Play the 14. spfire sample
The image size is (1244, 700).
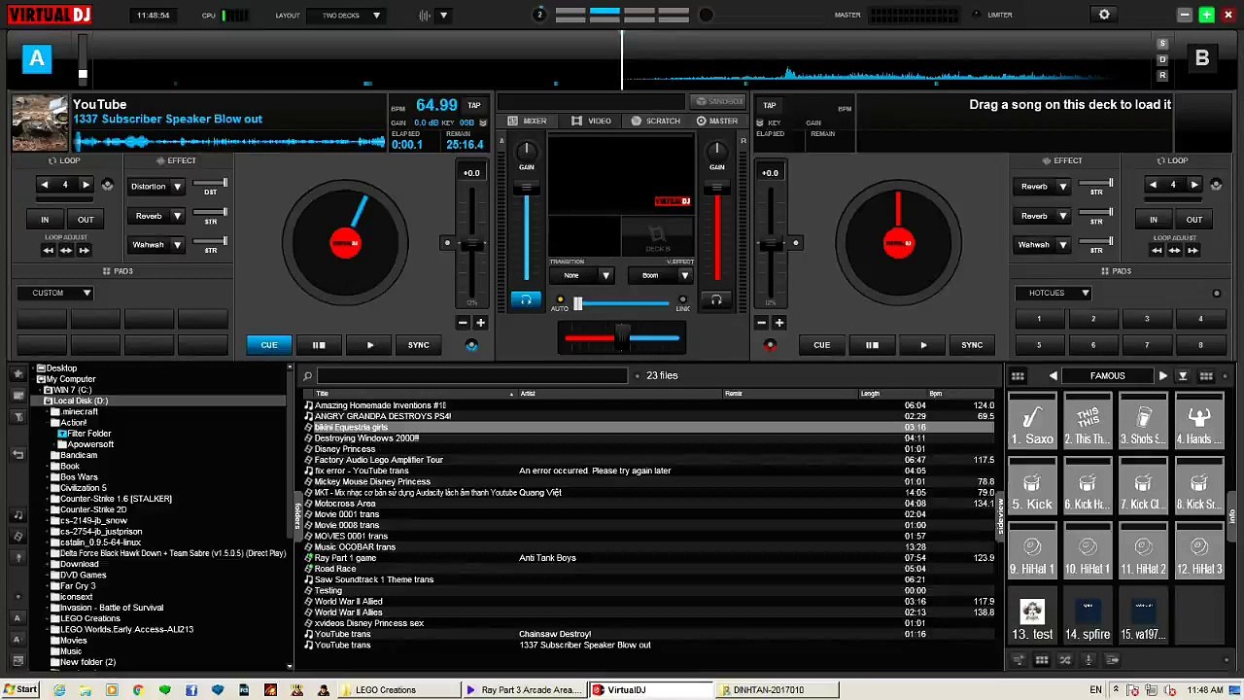pyautogui.click(x=1088, y=614)
